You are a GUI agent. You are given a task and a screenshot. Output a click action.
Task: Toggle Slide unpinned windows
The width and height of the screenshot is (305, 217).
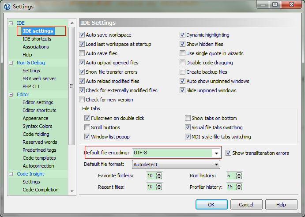click(x=182, y=90)
